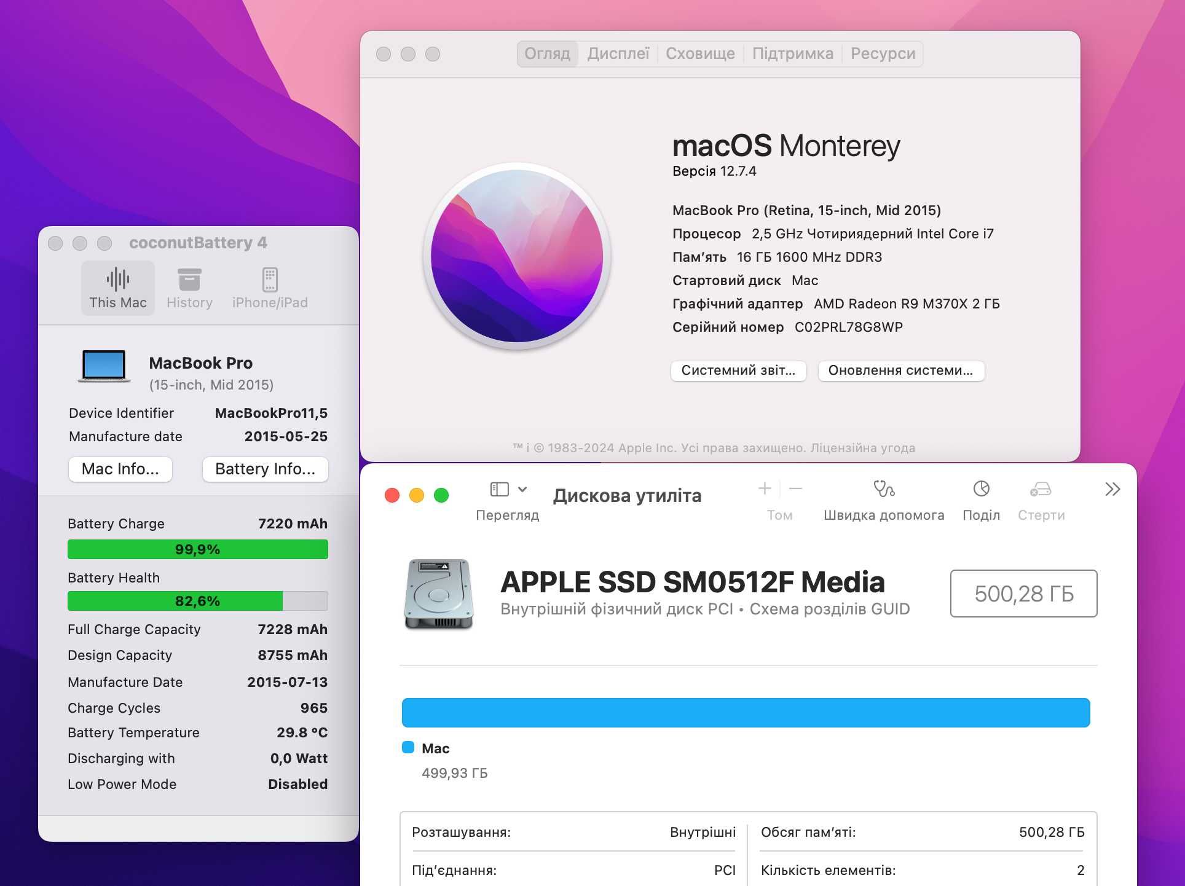Click the Erase (Стерти) icon
1185x886 pixels.
click(1041, 489)
